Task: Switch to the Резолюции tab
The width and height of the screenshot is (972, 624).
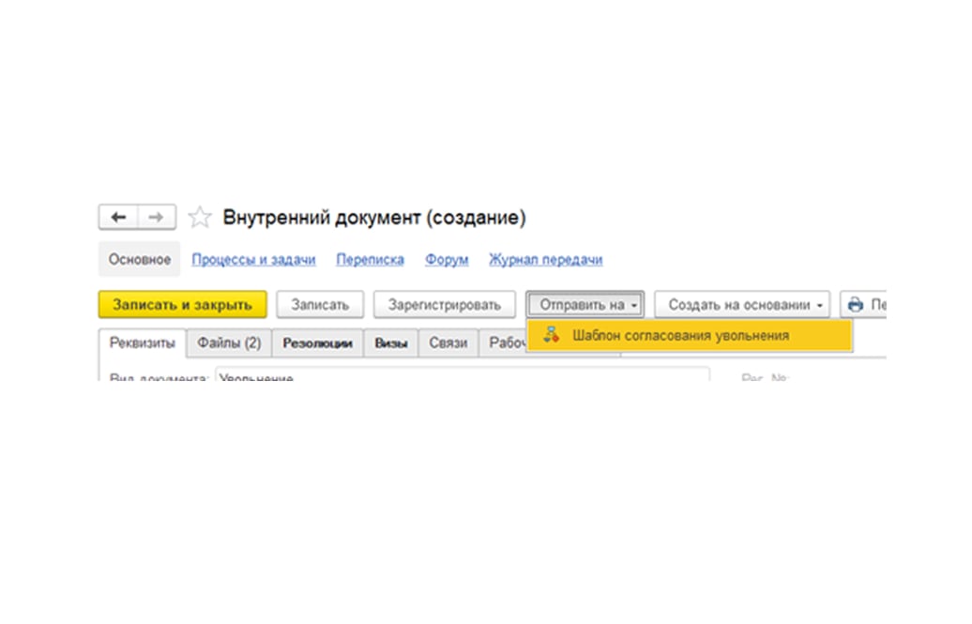Action: point(317,343)
